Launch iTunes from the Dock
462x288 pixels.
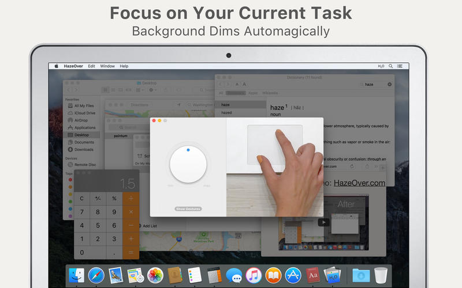(254, 276)
